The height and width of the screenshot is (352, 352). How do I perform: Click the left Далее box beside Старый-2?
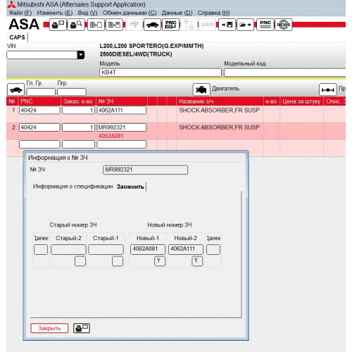[41, 249]
